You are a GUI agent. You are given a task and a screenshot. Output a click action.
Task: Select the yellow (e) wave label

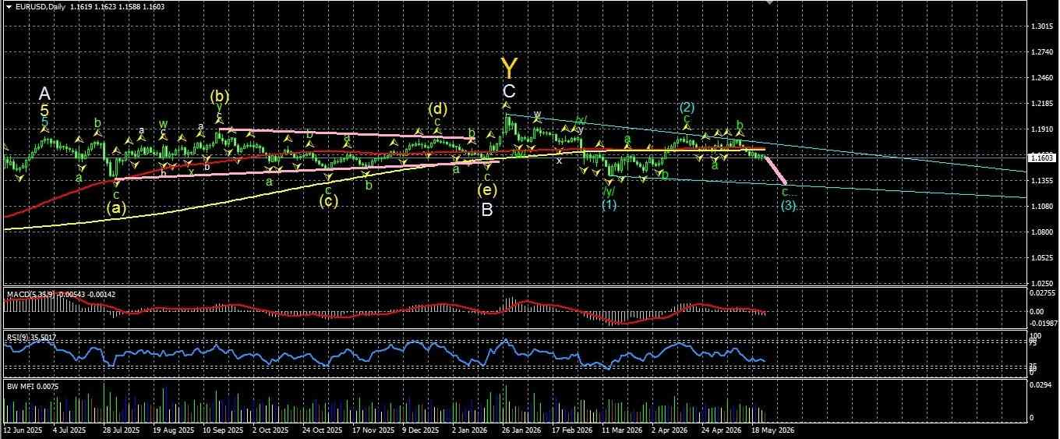click(x=487, y=189)
